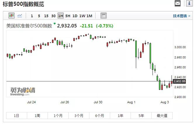Select the 1W interval
The width and height of the screenshot is (194, 124).
pos(82,16)
